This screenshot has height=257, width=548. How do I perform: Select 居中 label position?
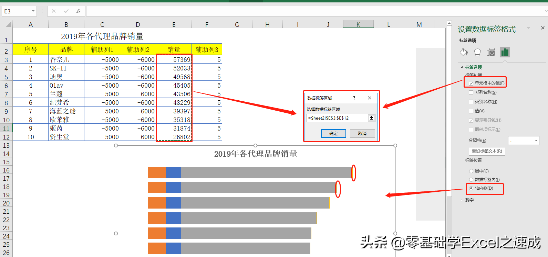pos(471,171)
